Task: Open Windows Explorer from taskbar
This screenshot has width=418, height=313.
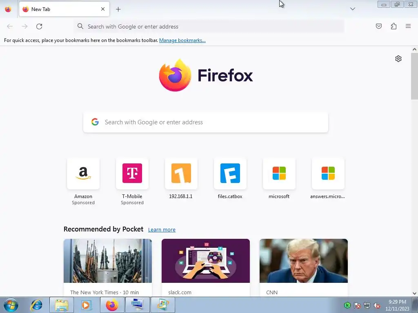Action: [62, 305]
